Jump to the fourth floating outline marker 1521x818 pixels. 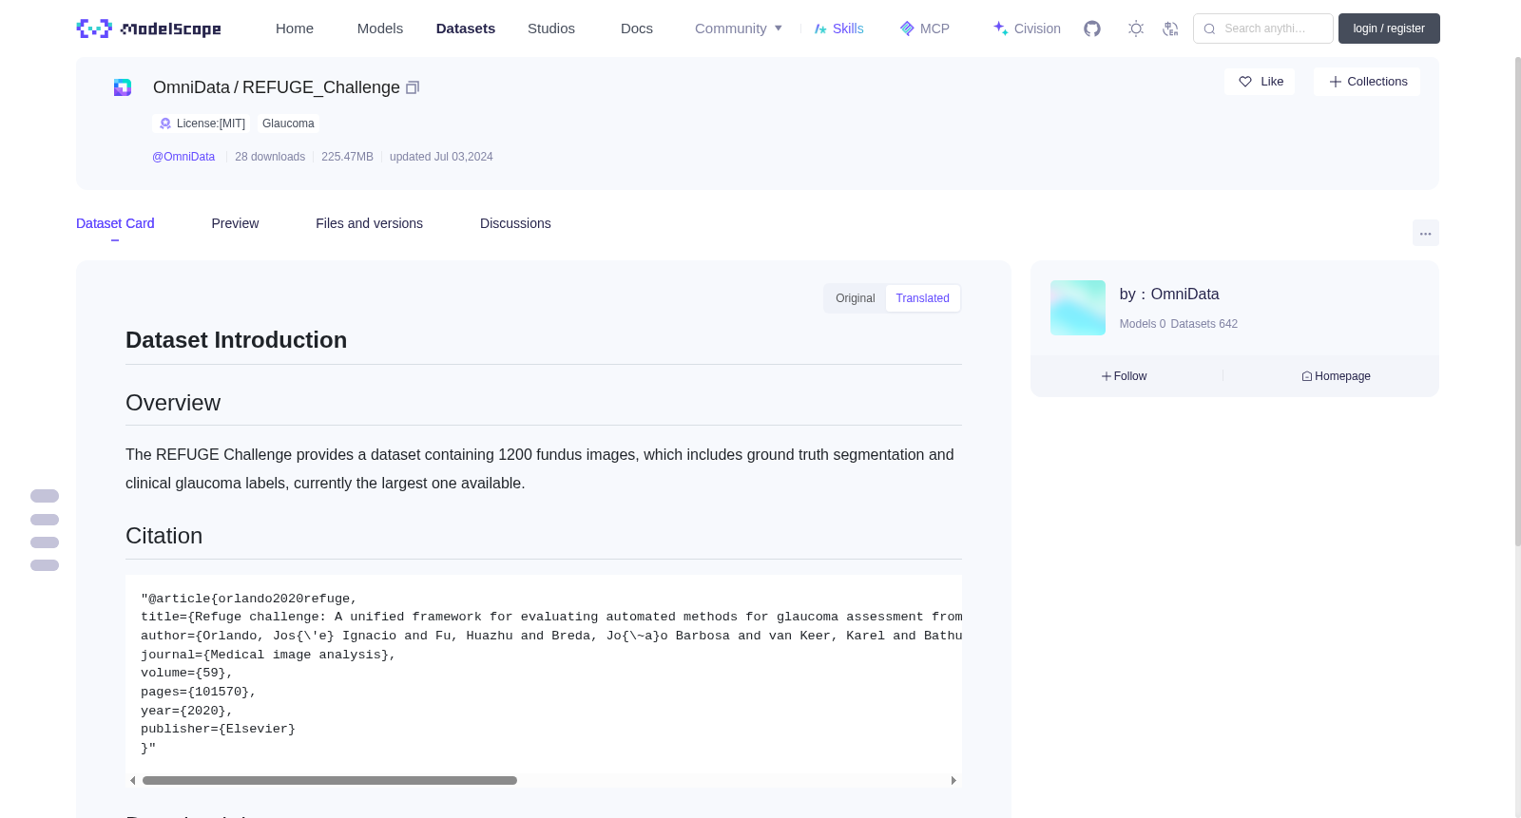pyautogui.click(x=45, y=565)
